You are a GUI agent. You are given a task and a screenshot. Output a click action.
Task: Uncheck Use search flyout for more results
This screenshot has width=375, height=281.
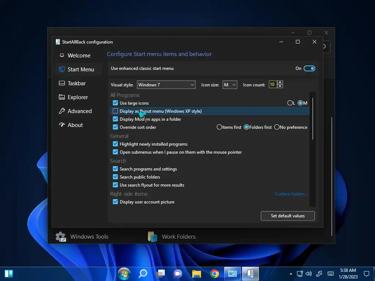click(115, 185)
